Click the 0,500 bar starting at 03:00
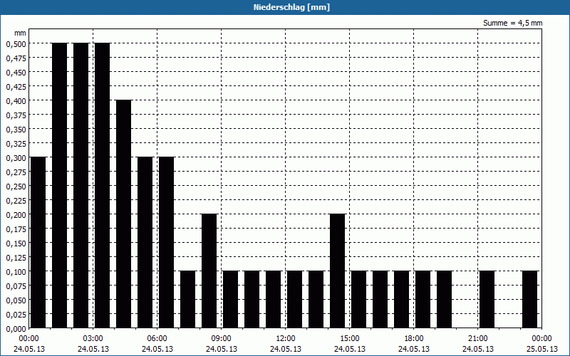The height and width of the screenshot is (356, 570). 102,185
